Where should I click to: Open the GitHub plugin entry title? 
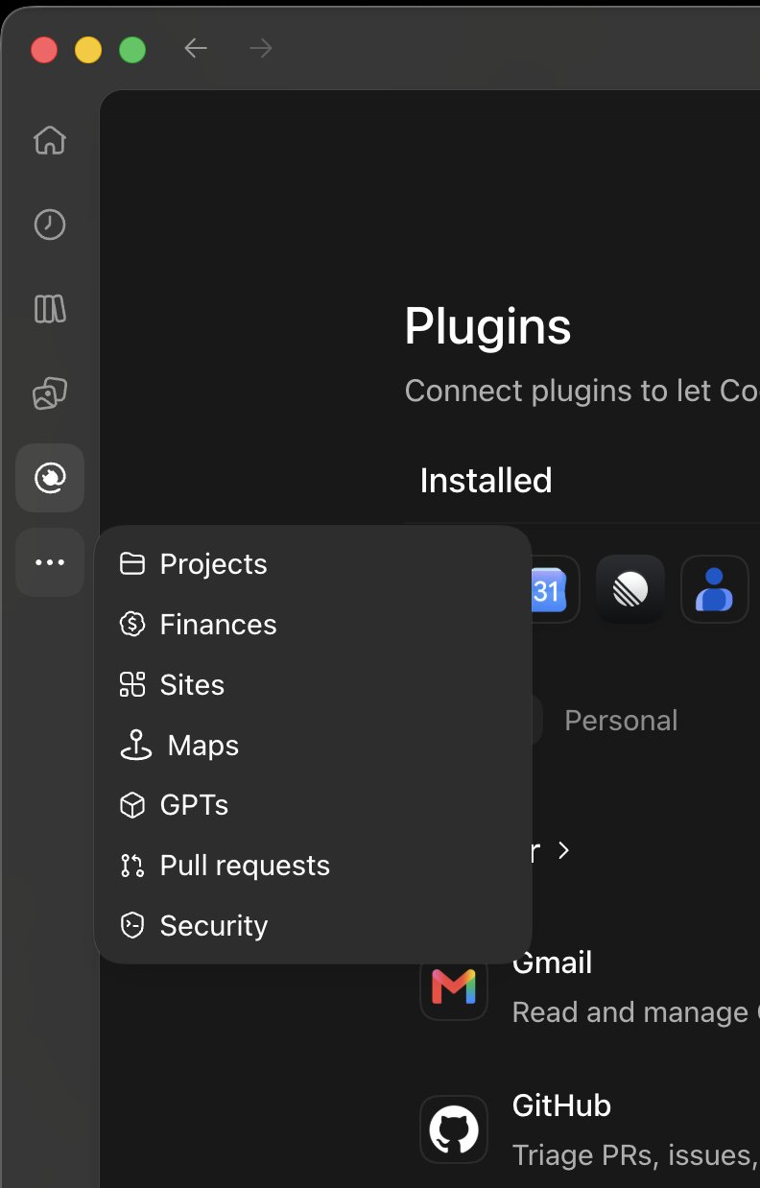point(561,1105)
